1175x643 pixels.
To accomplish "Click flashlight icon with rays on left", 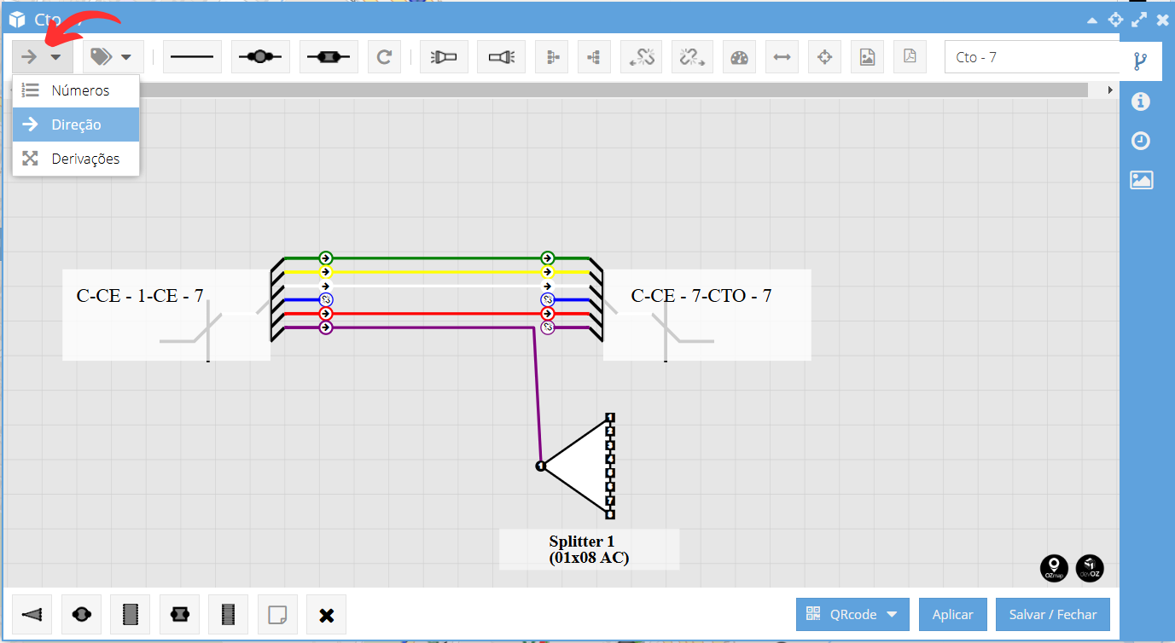I will 445,57.
